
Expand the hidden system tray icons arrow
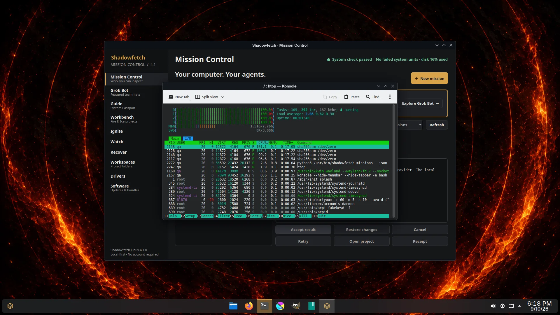coord(519,306)
